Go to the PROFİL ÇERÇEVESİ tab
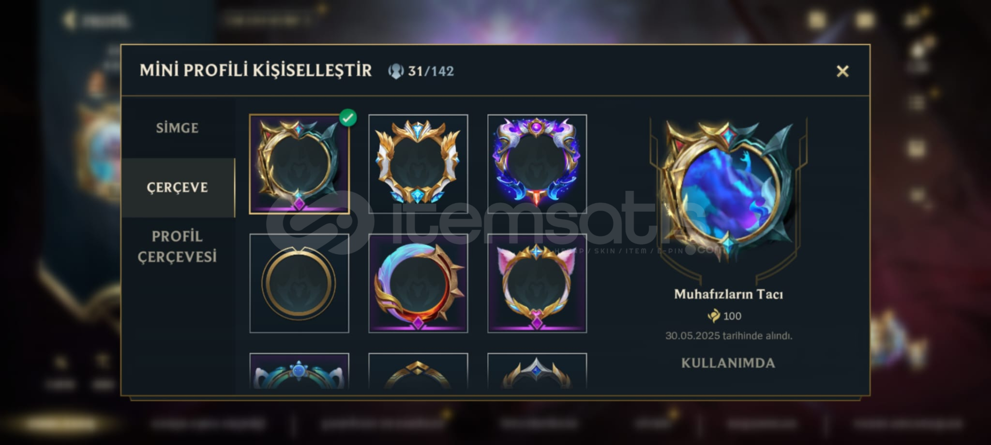This screenshot has height=445, width=991. tap(177, 246)
